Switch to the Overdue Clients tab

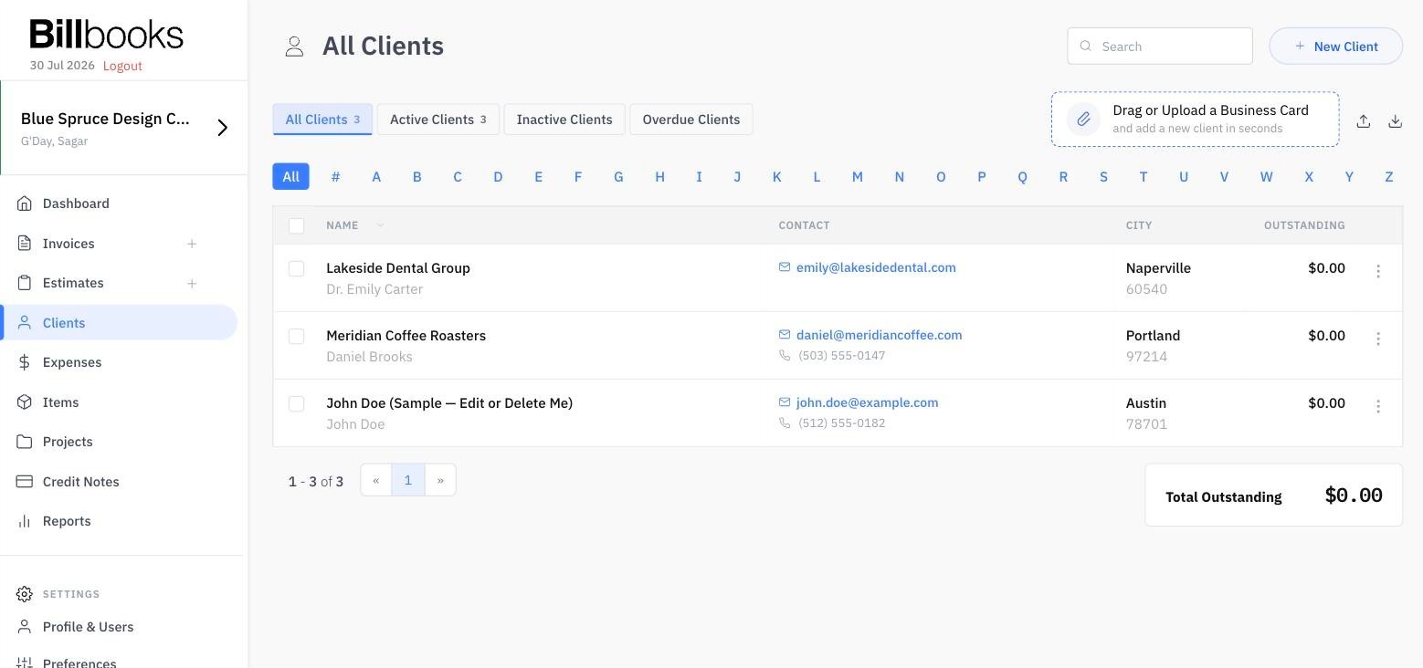691,120
